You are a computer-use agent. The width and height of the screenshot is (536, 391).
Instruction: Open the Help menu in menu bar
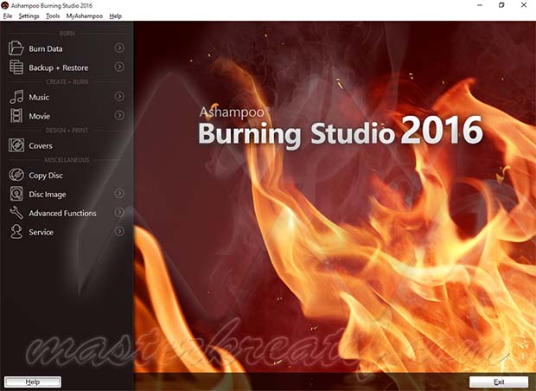116,16
